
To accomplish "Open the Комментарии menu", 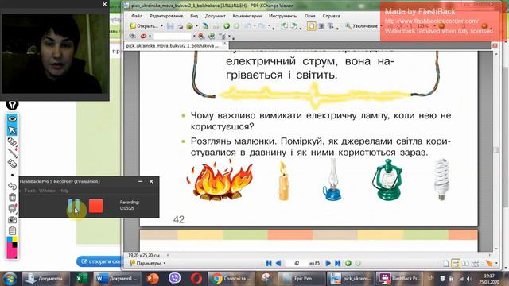I will [247, 16].
